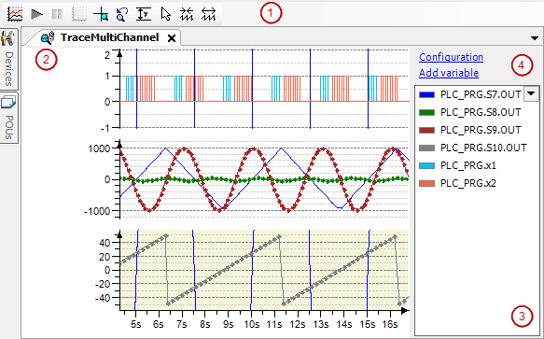Click the 5s label on time axis
544x339 pixels.
[x=135, y=324]
